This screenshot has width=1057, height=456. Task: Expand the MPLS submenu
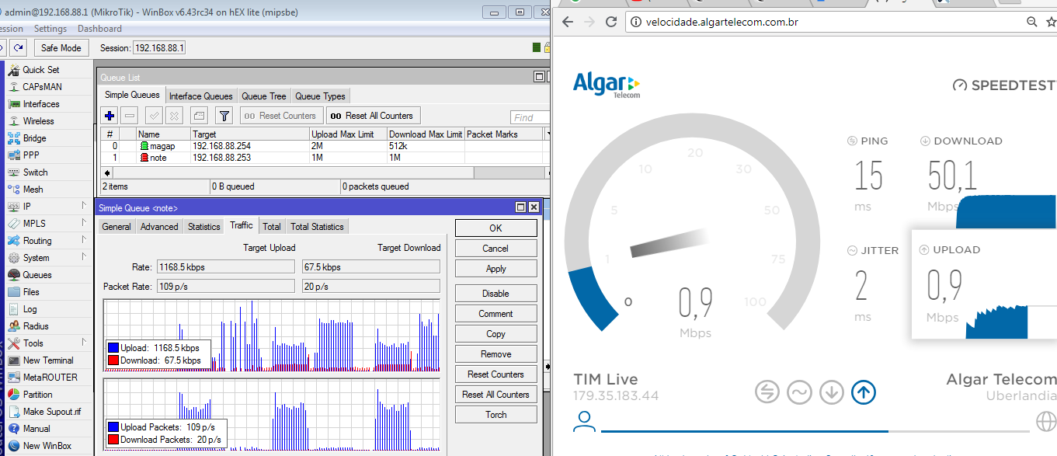[x=84, y=223]
